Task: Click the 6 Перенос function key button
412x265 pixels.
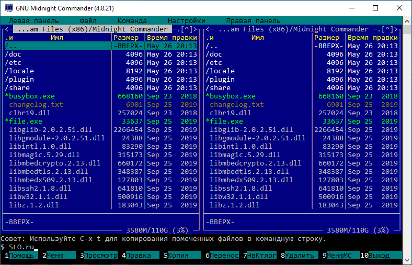Action: point(222,255)
